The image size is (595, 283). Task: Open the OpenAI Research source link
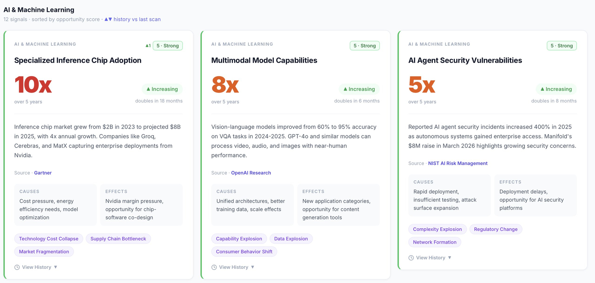pos(251,173)
